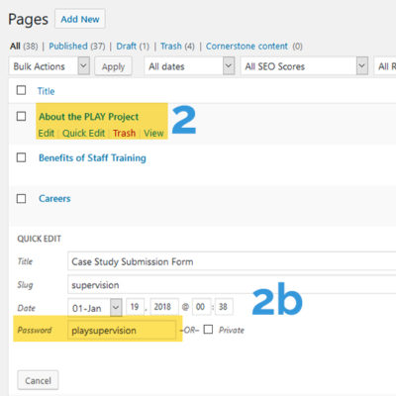Open Quick Edit for About the PLAY Project
Image resolution: width=396 pixels, height=396 pixels.
pyautogui.click(x=84, y=134)
